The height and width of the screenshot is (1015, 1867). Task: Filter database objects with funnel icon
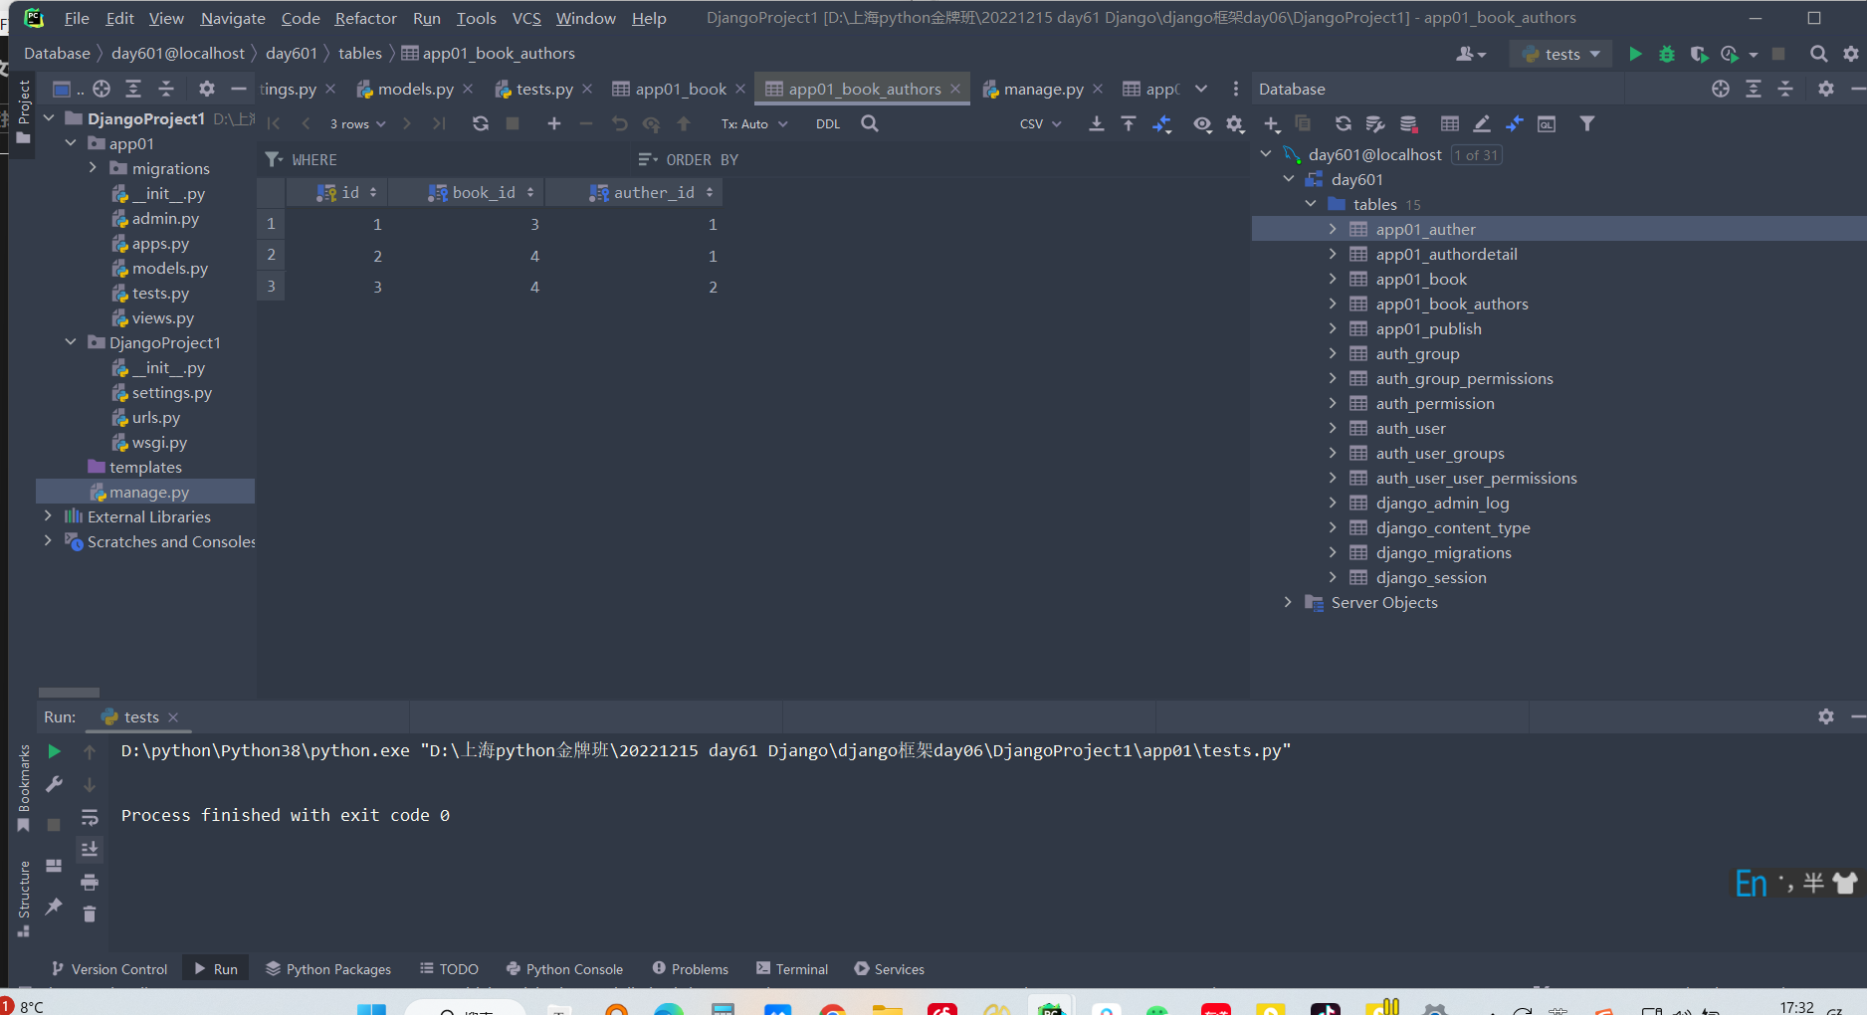1587,123
